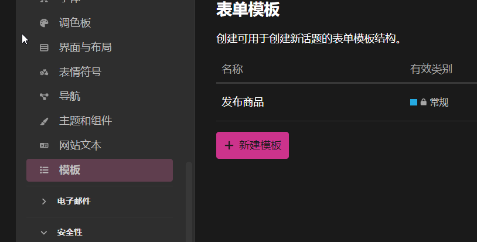This screenshot has width=477, height=242.
Task: Click the sidebar vertical scrollbar
Action: point(189,202)
